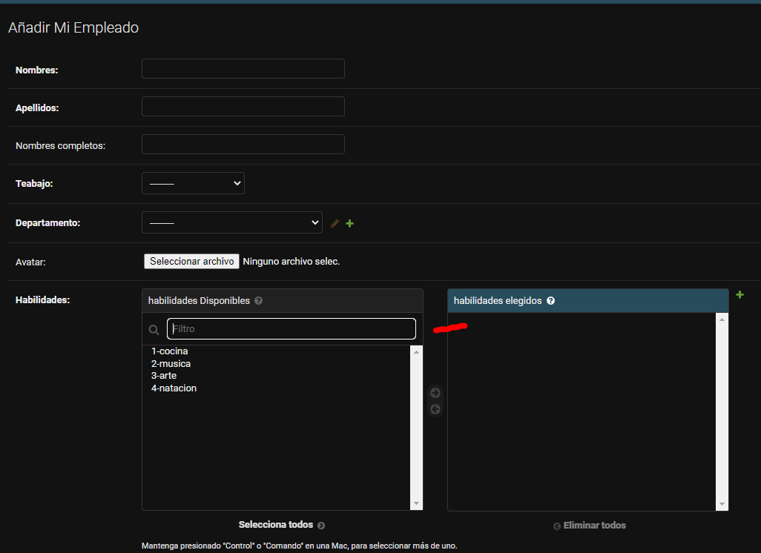Click the green plus next to Departamento
This screenshot has width=761, height=553.
point(350,223)
